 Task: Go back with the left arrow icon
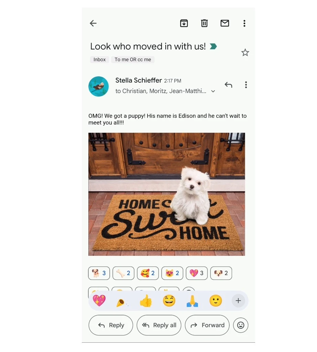pos(93,23)
